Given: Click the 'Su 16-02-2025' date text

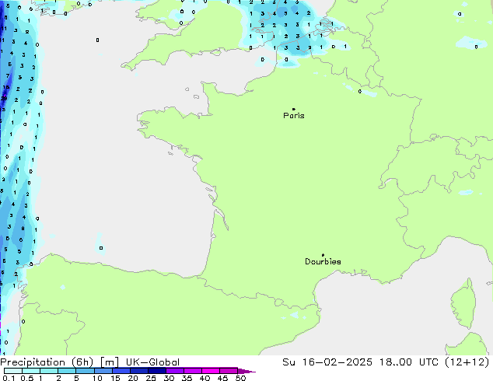Looking at the screenshot, I should 327,362.
